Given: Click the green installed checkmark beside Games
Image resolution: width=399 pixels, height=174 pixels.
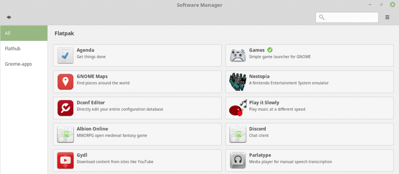Looking at the screenshot, I should click(x=270, y=50).
